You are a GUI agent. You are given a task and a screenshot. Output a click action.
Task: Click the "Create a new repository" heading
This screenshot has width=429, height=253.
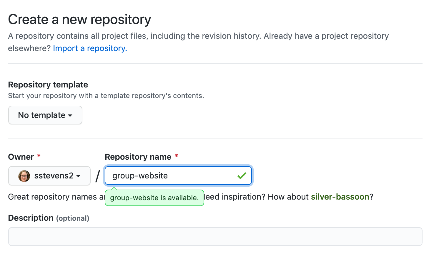[79, 19]
